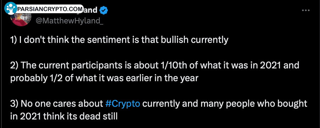This screenshot has width=320, height=128.
Task: Click the "1)" numbering marker
Action: tap(13, 40)
